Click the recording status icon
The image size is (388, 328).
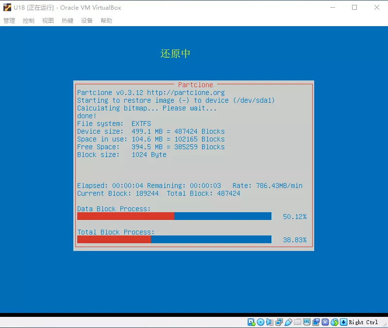(x=316, y=322)
